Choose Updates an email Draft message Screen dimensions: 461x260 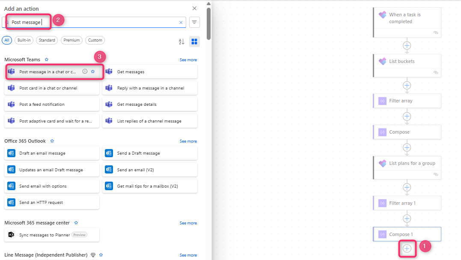pyautogui.click(x=52, y=170)
